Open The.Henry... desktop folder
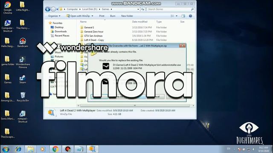 point(23,24)
